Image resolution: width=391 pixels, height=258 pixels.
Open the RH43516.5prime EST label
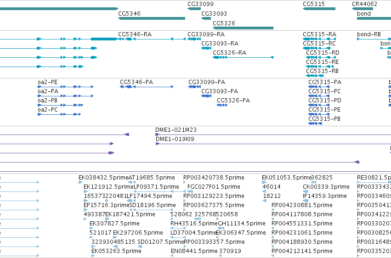coord(194,224)
